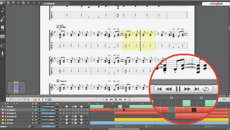This screenshot has width=230, height=130.
Task: Remove track with the X icon
Action: [8, 104]
